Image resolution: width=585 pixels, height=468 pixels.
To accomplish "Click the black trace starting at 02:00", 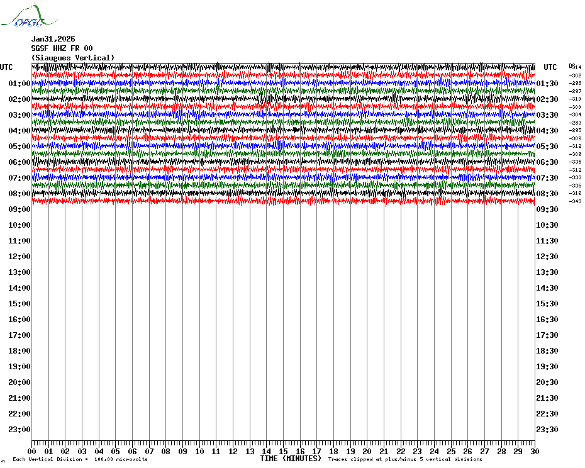I will tap(283, 99).
